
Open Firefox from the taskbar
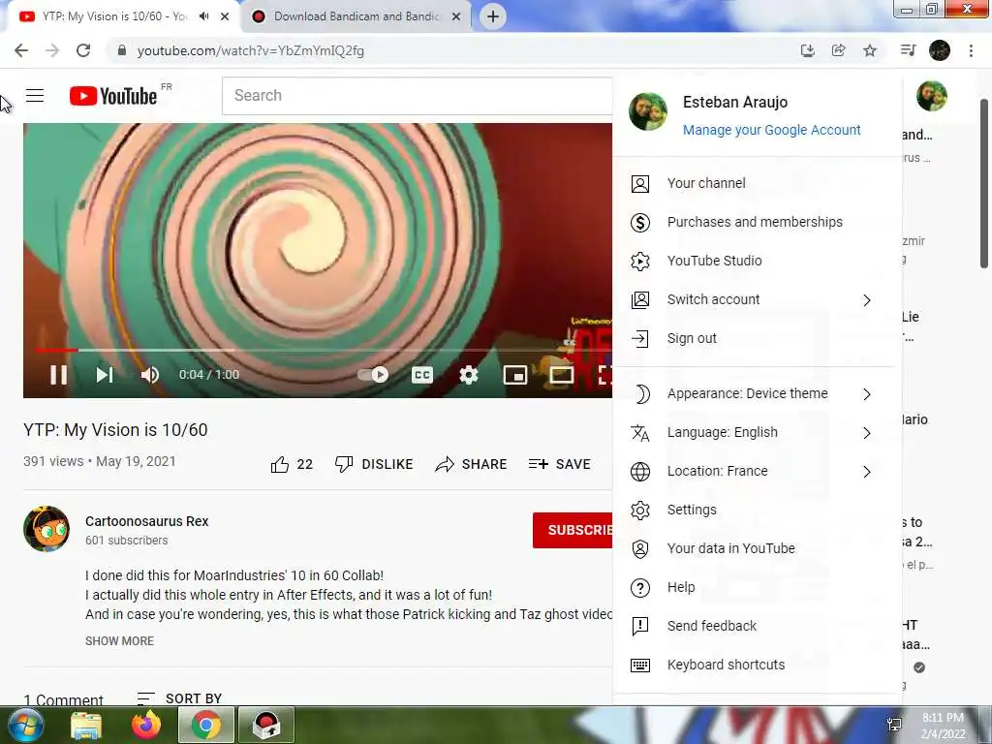146,725
